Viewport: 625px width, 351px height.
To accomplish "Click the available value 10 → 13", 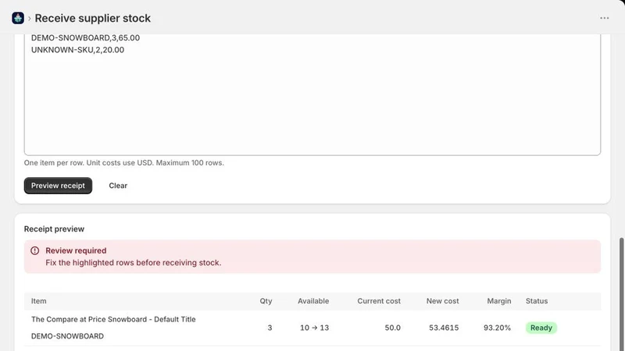I will [315, 328].
